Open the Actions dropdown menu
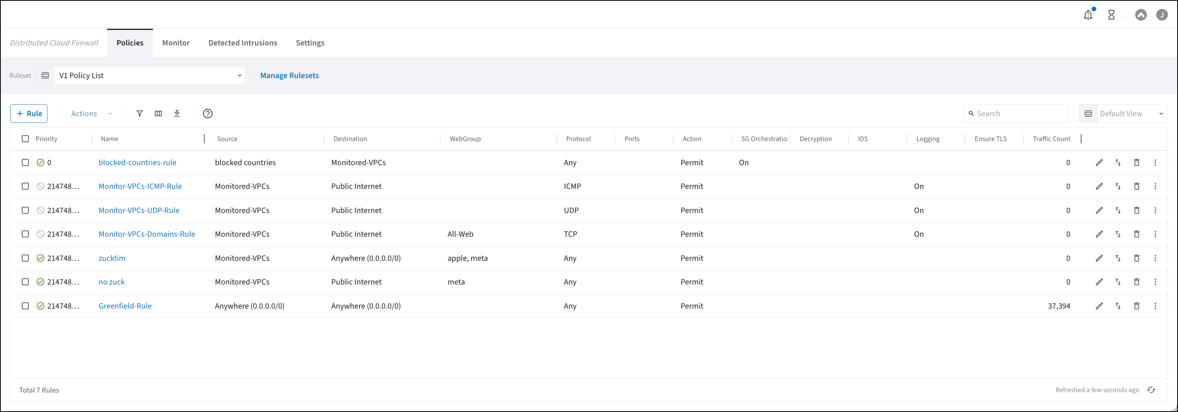The image size is (1178, 412). tap(91, 114)
